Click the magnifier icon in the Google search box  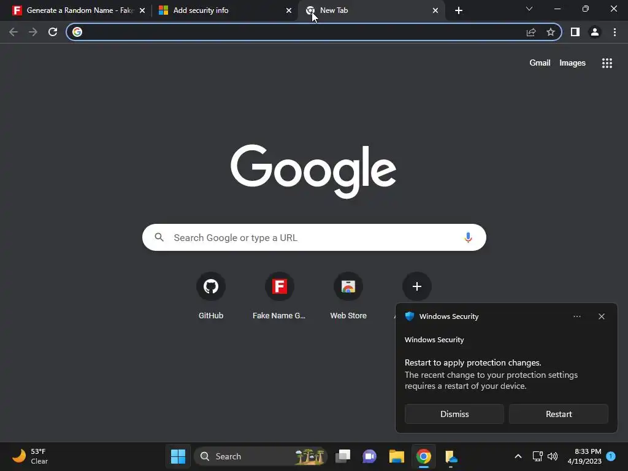point(159,237)
